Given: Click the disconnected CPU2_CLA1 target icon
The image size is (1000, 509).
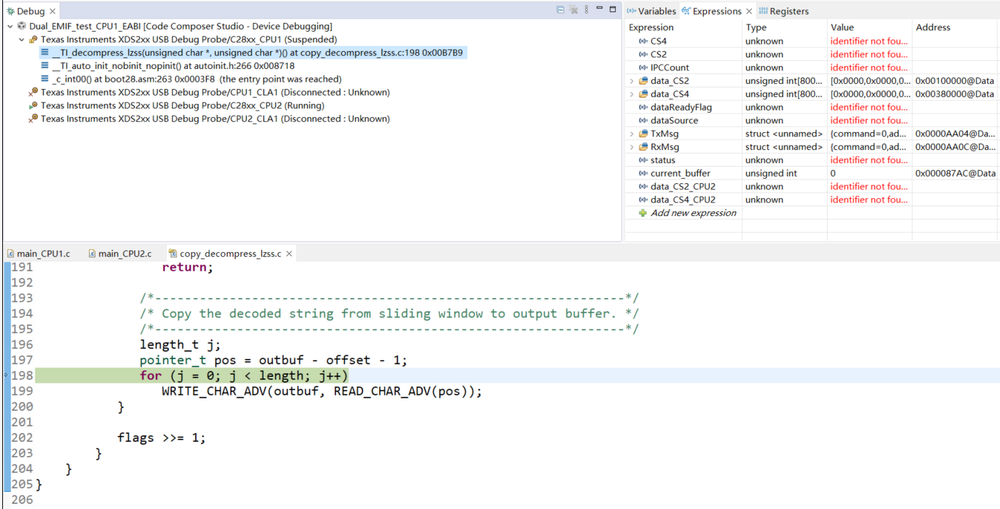Looking at the screenshot, I should (x=33, y=119).
